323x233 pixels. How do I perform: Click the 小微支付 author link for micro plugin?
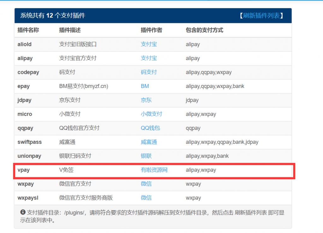click(151, 114)
